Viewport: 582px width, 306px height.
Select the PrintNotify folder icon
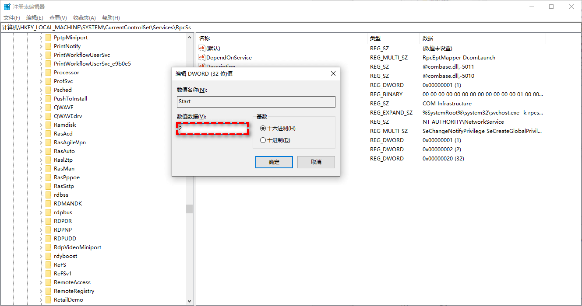pyautogui.click(x=49, y=46)
